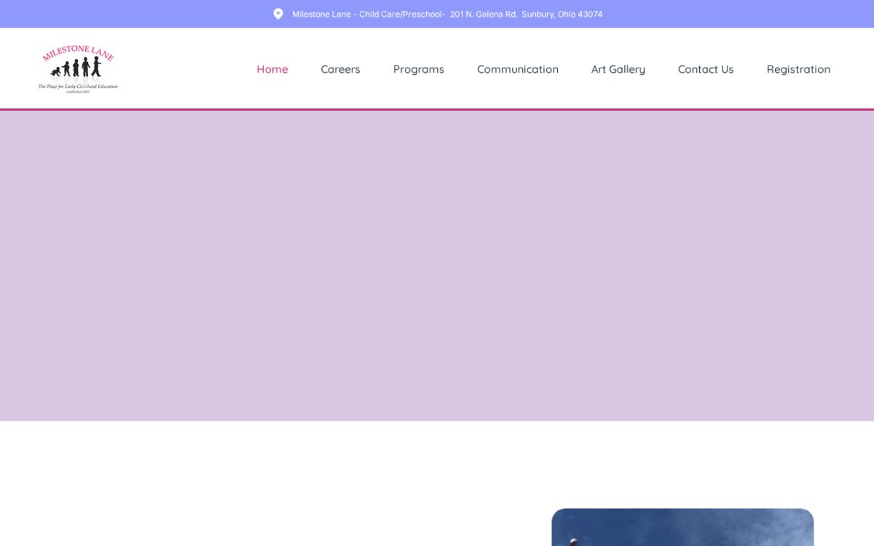The width and height of the screenshot is (874, 546).
Task: Click 'The Place for Early Childhood Education' tagline
Action: pyautogui.click(x=78, y=87)
